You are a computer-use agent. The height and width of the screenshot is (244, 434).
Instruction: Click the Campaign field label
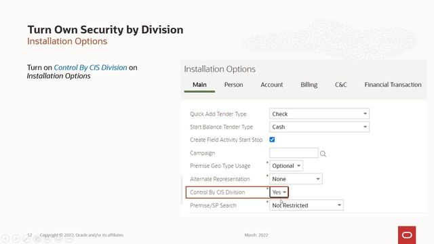202,153
